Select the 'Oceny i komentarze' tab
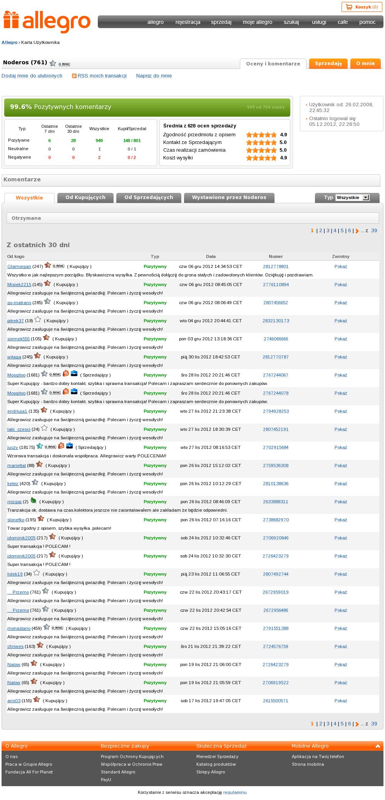The image size is (385, 800). pos(273,64)
